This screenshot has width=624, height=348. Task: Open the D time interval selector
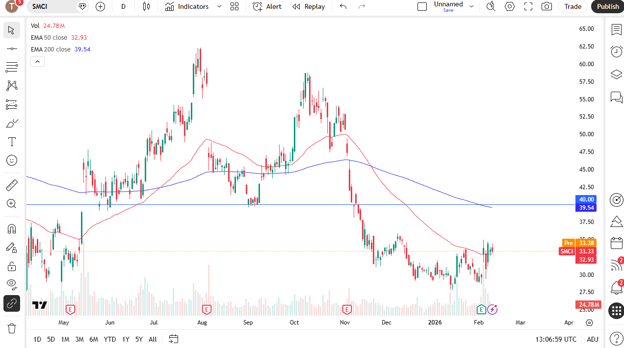pyautogui.click(x=123, y=6)
